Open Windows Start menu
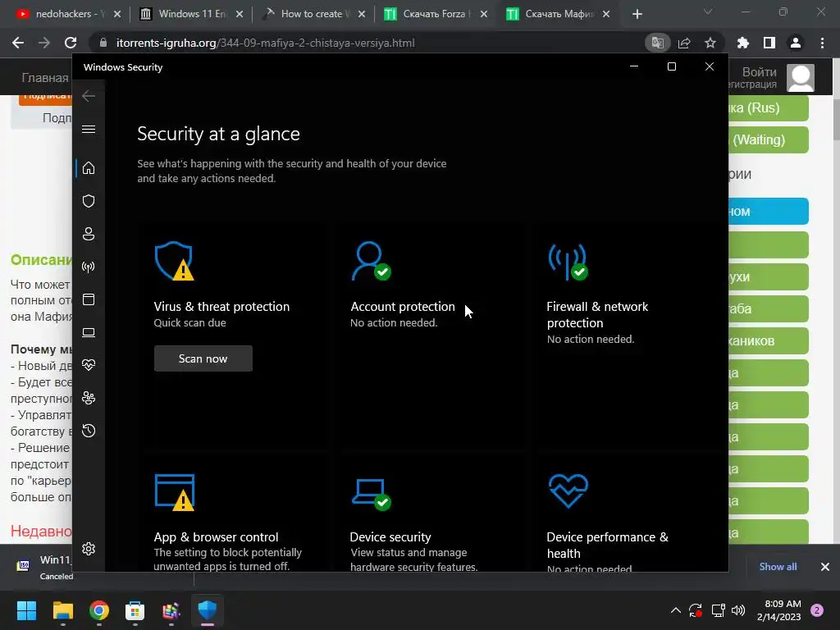This screenshot has width=840, height=630. pyautogui.click(x=26, y=610)
